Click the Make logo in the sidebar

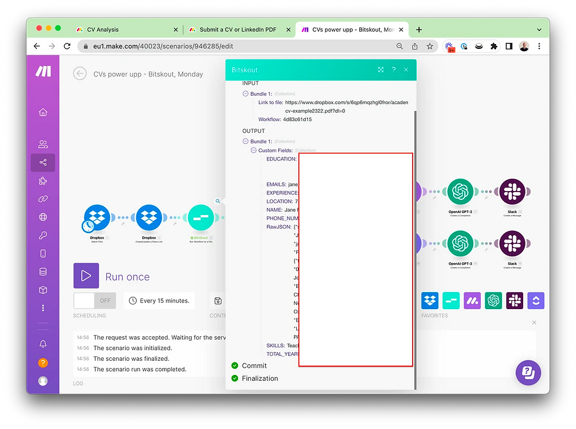(43, 71)
